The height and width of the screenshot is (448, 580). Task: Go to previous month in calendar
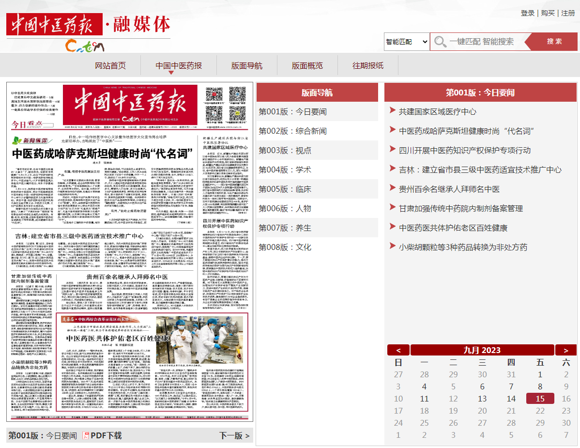click(x=398, y=350)
